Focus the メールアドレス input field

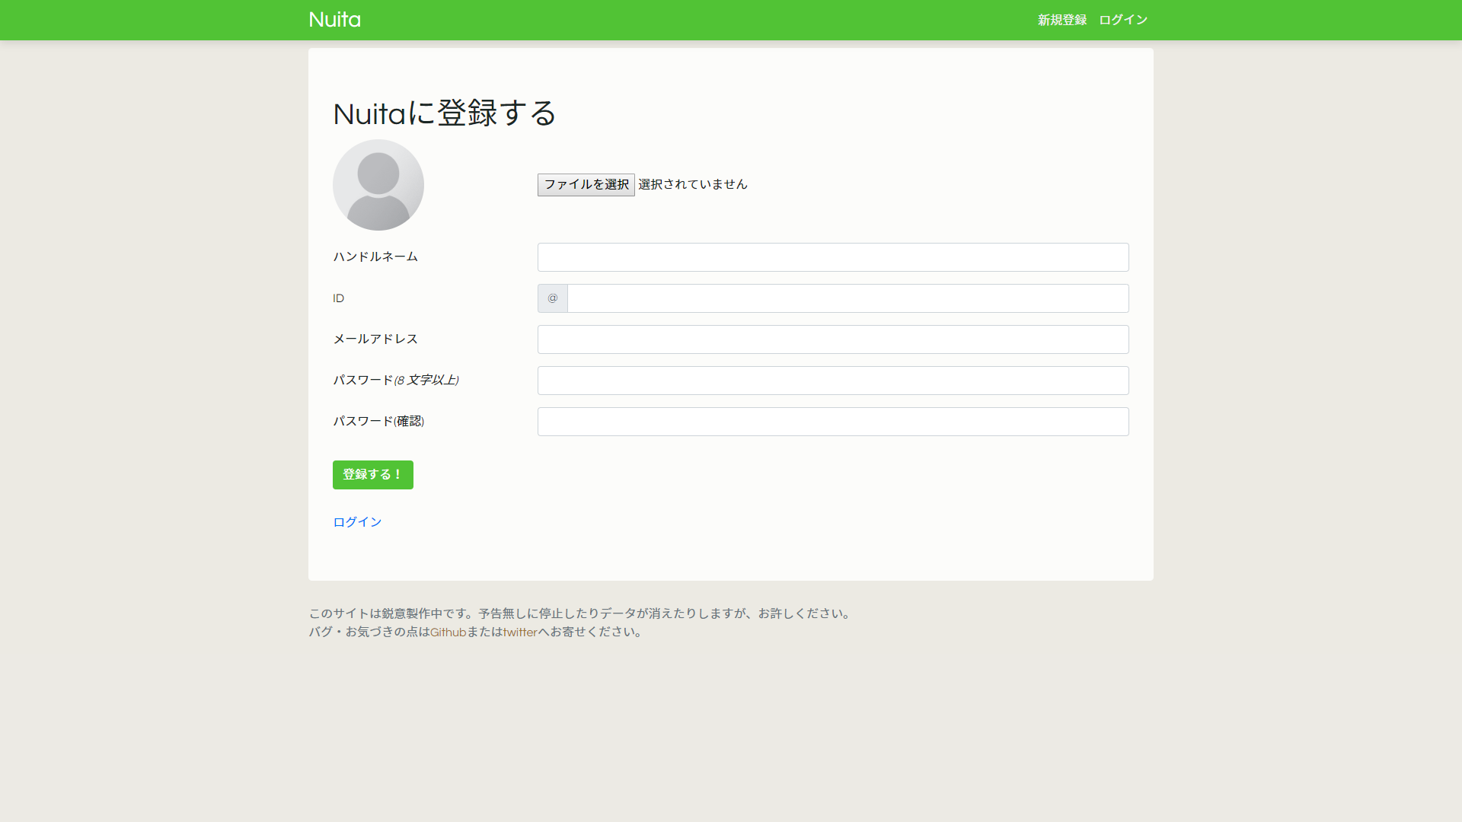tap(833, 339)
